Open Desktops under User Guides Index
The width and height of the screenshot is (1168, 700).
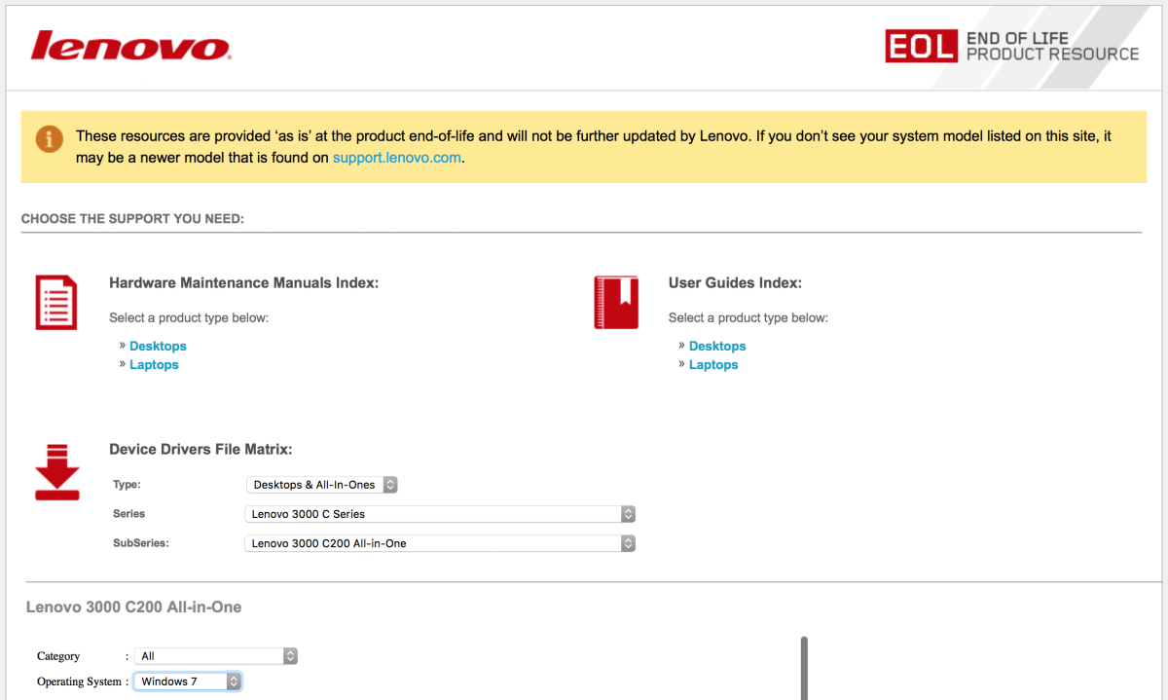[x=717, y=346]
